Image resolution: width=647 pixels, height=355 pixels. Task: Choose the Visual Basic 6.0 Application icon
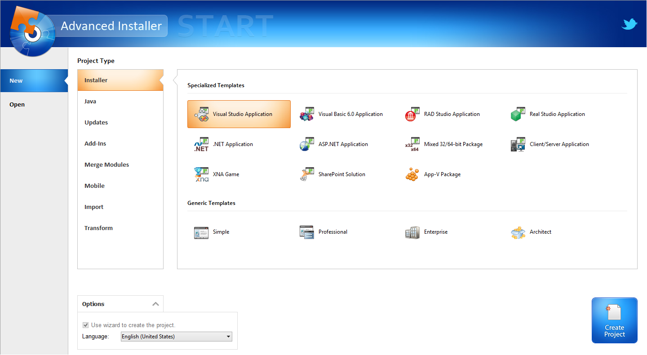[307, 115]
